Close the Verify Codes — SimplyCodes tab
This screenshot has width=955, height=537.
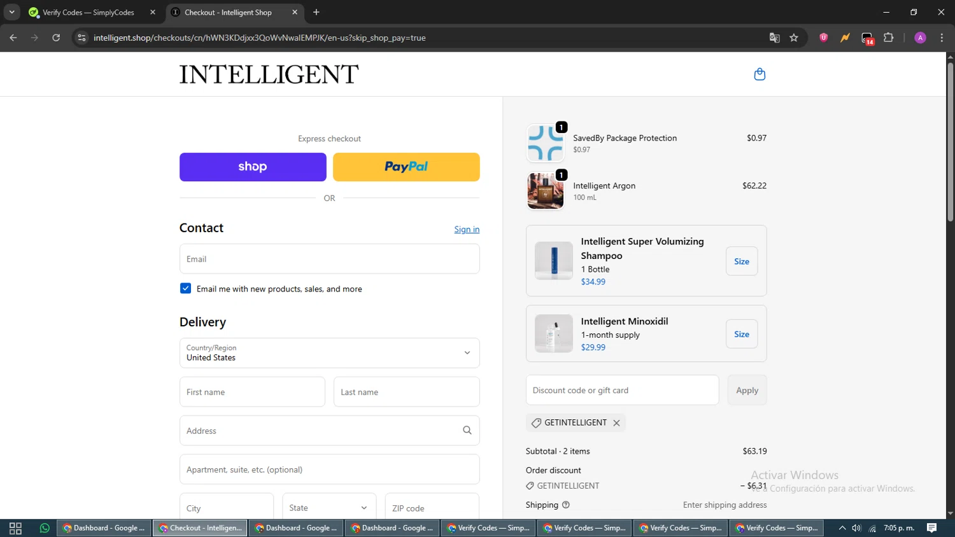coord(153,12)
